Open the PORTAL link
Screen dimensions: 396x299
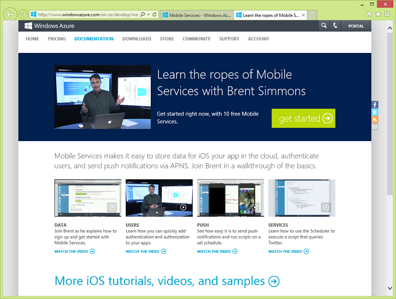[x=356, y=26]
